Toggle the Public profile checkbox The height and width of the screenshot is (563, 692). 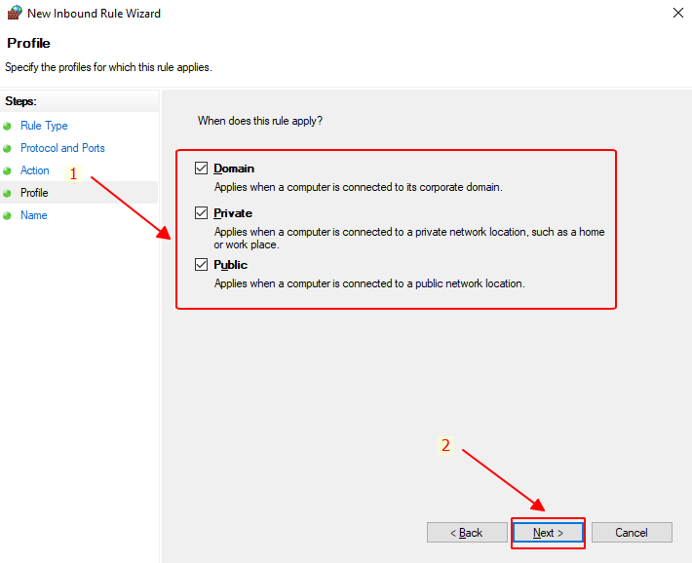[201, 264]
